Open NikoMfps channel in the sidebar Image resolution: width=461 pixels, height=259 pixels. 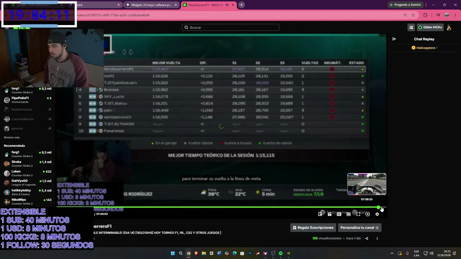(x=28, y=201)
